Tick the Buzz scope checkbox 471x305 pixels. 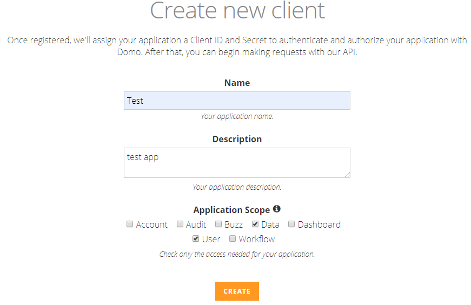tap(218, 224)
